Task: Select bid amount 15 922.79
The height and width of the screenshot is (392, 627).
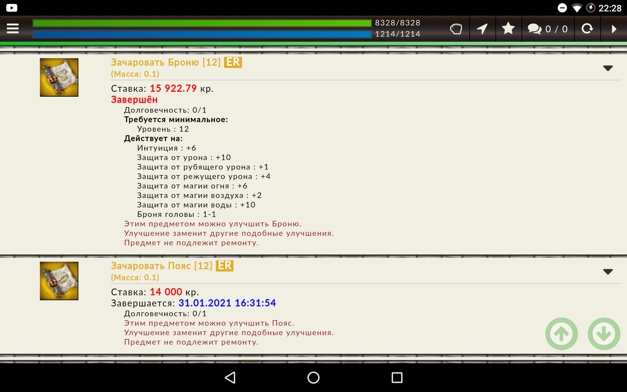Action: tap(173, 89)
